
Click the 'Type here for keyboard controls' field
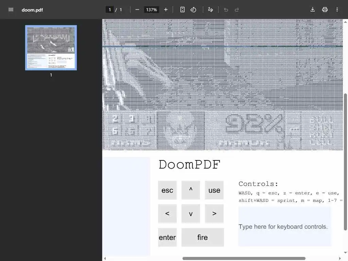pos(285,227)
